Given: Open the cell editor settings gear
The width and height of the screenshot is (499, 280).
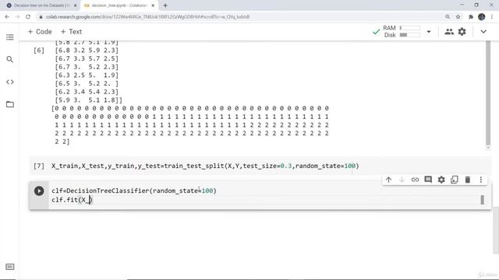Looking at the screenshot, I should 441,180.
